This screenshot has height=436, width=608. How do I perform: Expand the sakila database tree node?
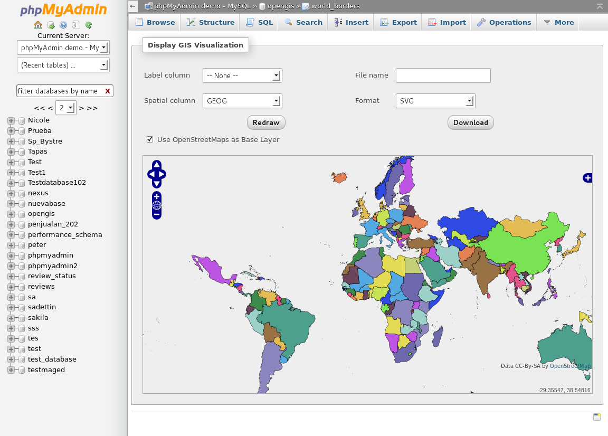(x=11, y=317)
